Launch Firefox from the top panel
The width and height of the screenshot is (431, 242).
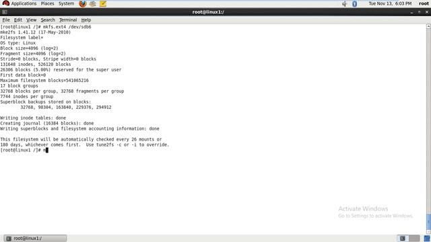(82, 4)
